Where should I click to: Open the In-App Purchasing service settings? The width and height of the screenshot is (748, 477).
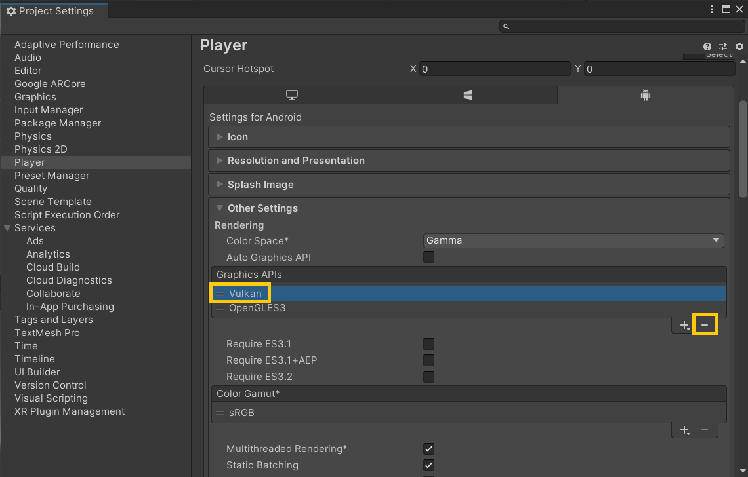(x=70, y=307)
